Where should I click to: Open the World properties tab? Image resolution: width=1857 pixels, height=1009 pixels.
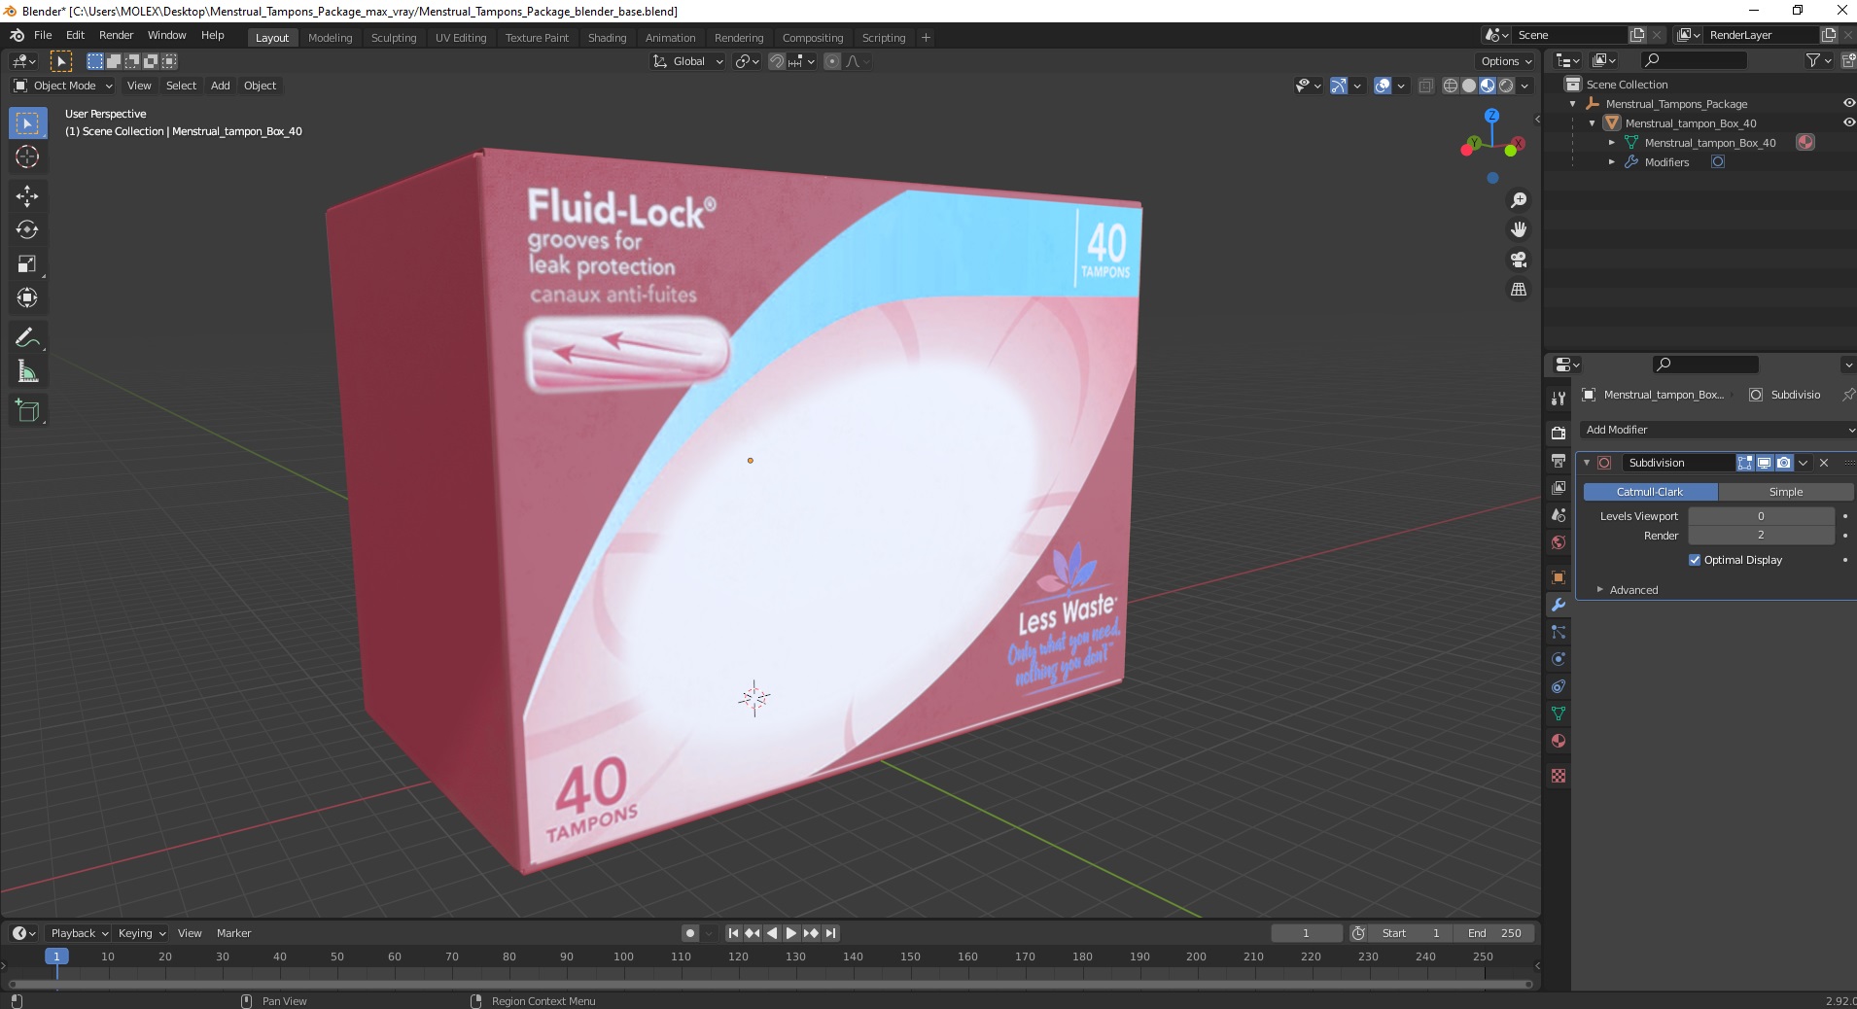(1559, 542)
